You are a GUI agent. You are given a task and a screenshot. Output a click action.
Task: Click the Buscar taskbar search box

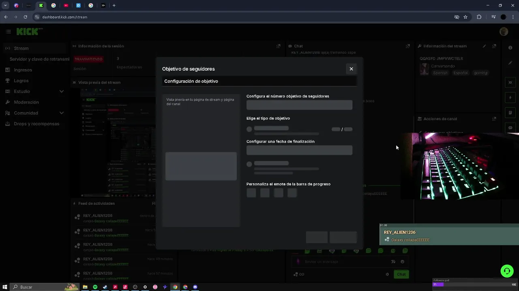(45, 287)
